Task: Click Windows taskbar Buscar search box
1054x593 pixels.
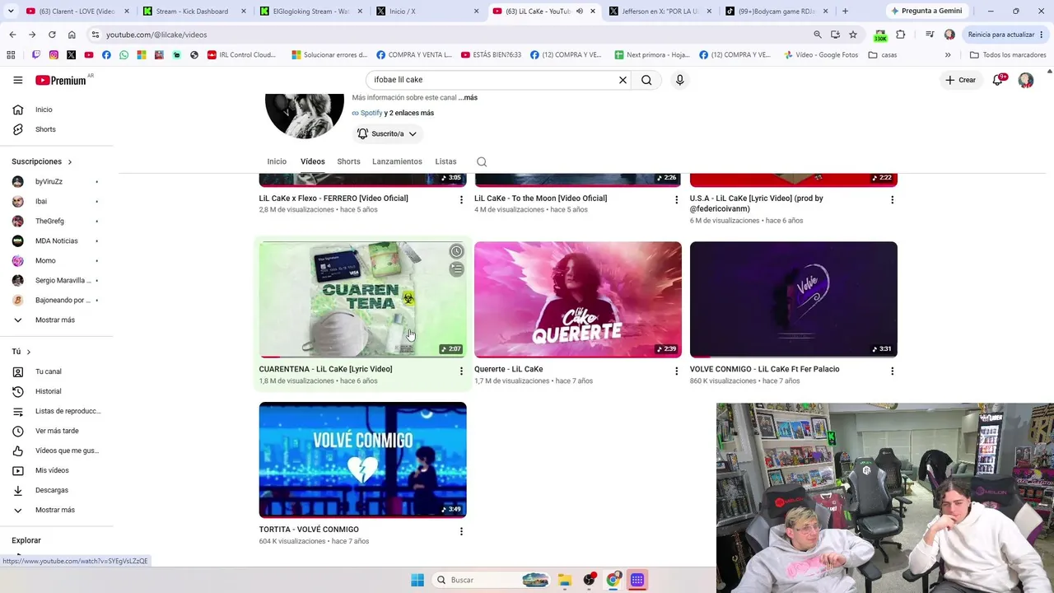Action: [x=492, y=580]
